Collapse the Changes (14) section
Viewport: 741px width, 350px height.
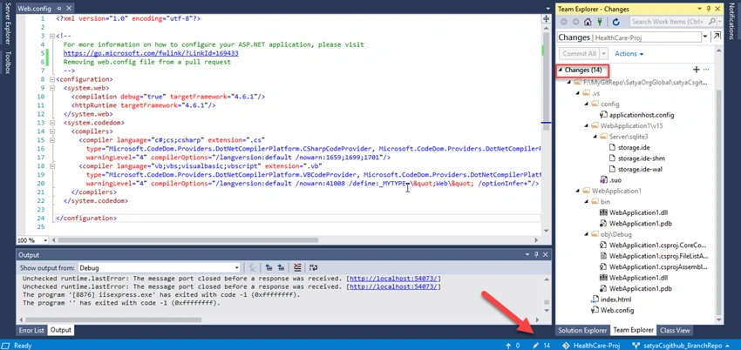[561, 71]
